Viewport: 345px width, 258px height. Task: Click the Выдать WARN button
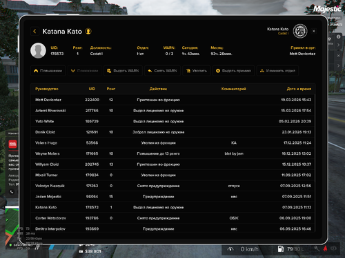[x=123, y=71]
